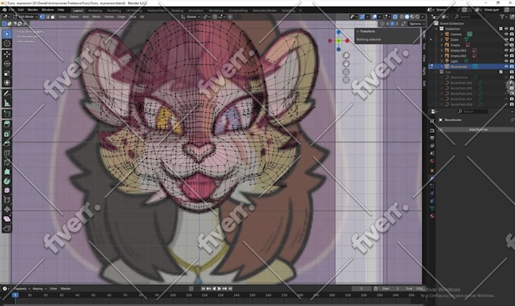
Task: Select the Poly Build tool
Action: [x=7, y=172]
